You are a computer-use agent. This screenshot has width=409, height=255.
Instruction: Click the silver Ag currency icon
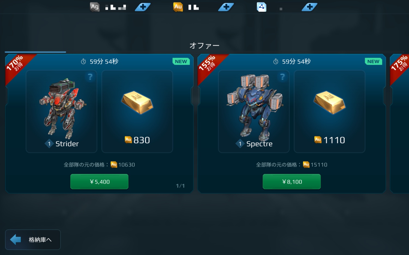click(x=95, y=7)
